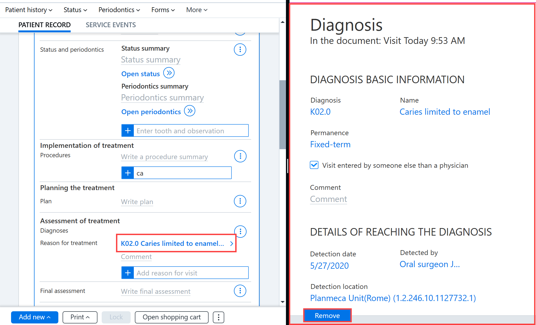536x325 pixels.
Task: Expand the Periodontics dropdown menu
Action: (x=119, y=10)
